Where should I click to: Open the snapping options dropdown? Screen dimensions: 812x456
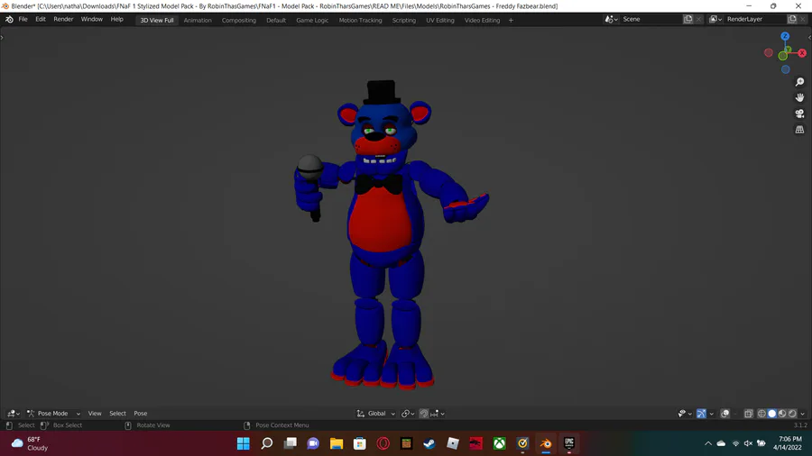(438, 414)
